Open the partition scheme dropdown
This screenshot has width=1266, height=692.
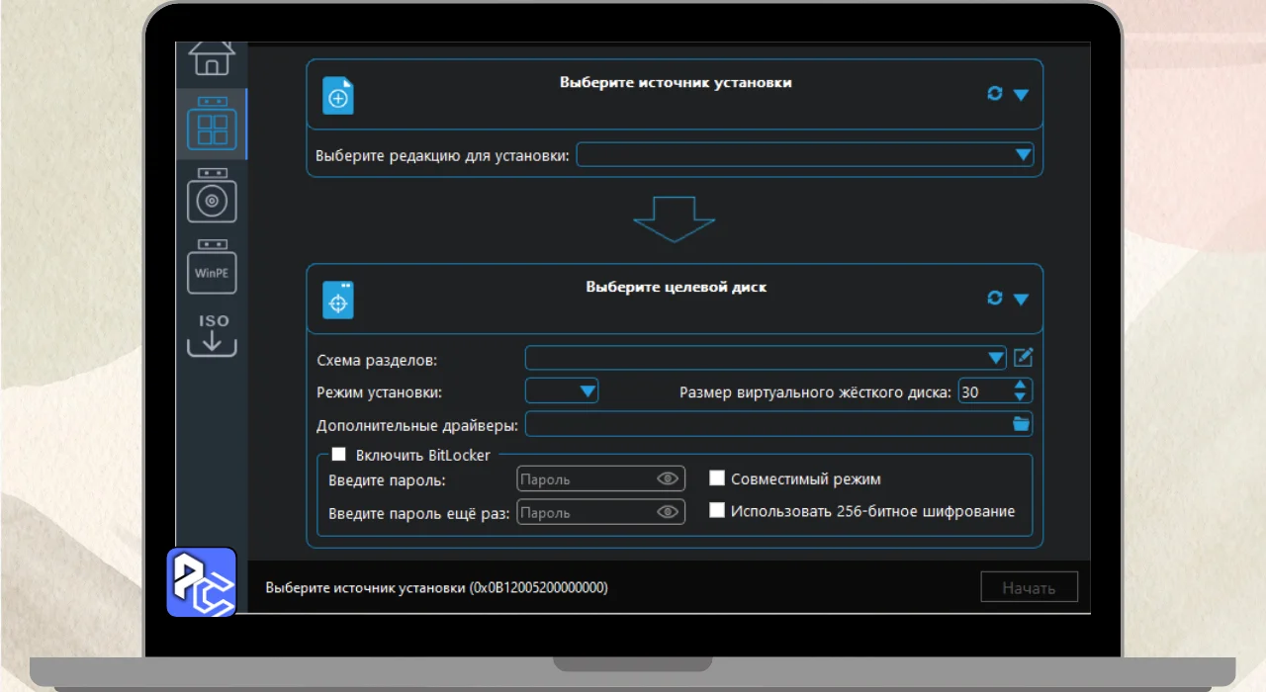click(x=766, y=358)
